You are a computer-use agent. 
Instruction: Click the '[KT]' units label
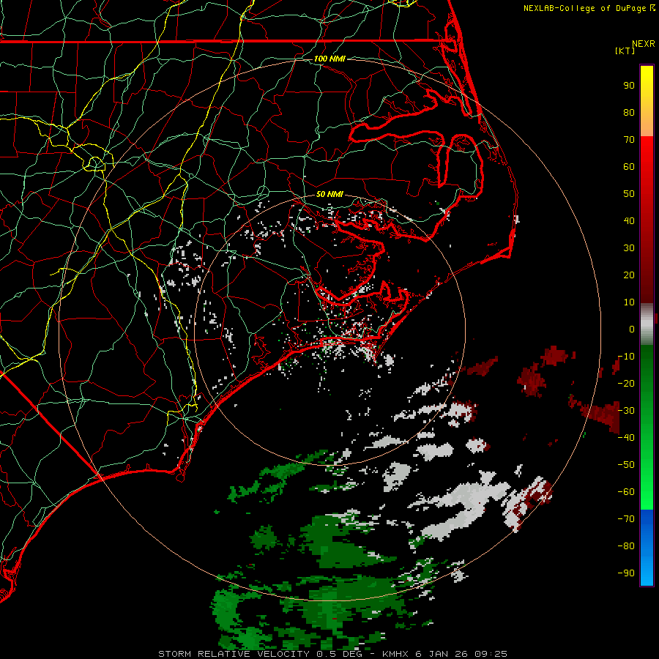click(625, 51)
